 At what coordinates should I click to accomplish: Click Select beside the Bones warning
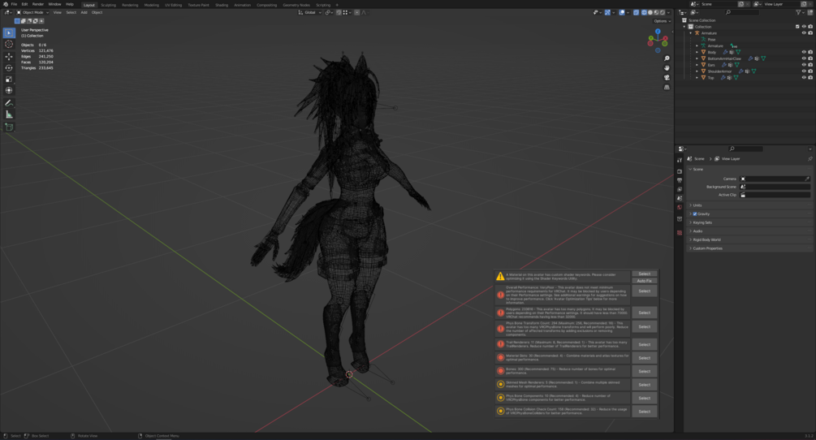[644, 371]
